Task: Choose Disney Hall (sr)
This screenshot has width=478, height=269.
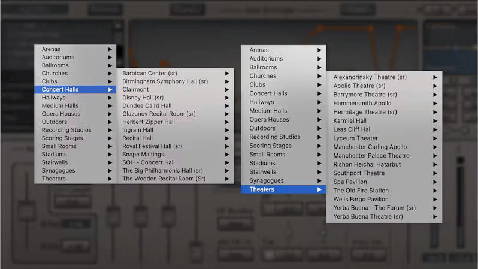Action: (175, 98)
